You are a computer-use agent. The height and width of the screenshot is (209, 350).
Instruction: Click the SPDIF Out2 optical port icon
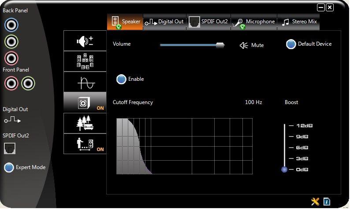(x=10, y=148)
